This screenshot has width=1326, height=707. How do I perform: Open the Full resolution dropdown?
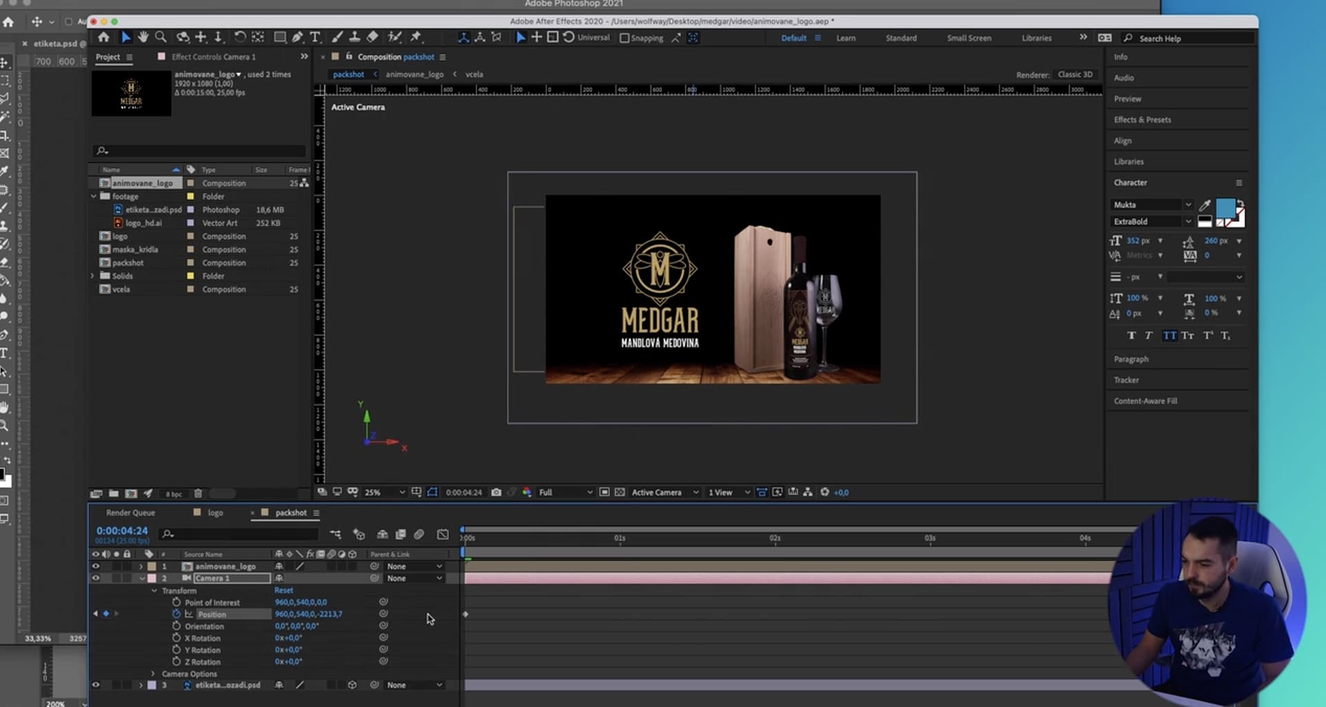565,492
